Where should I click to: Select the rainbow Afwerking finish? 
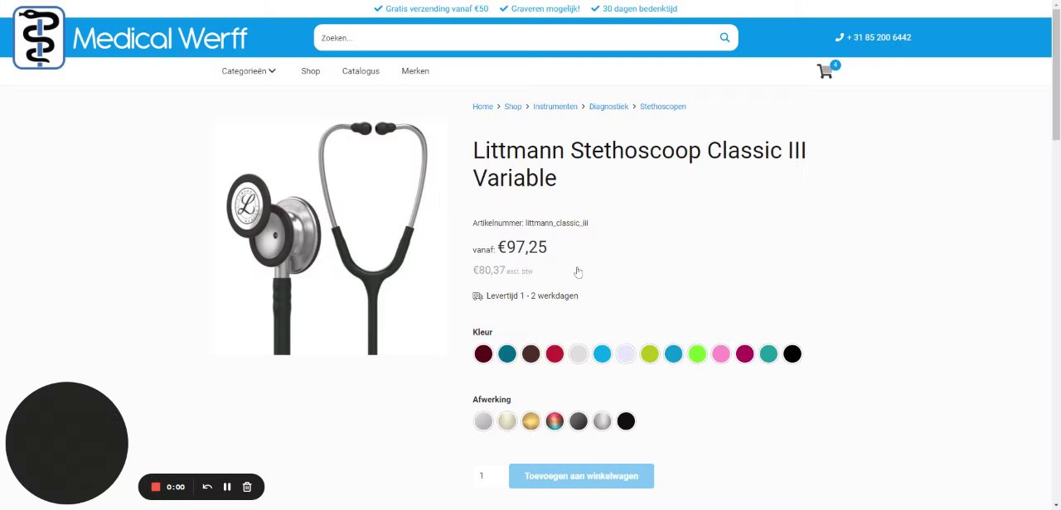(555, 421)
